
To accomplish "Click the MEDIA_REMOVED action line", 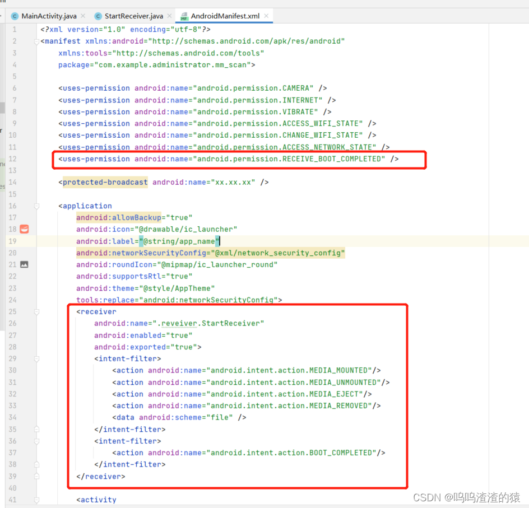I will pos(246,406).
